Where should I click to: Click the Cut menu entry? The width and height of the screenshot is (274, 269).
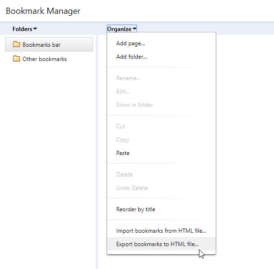161,126
